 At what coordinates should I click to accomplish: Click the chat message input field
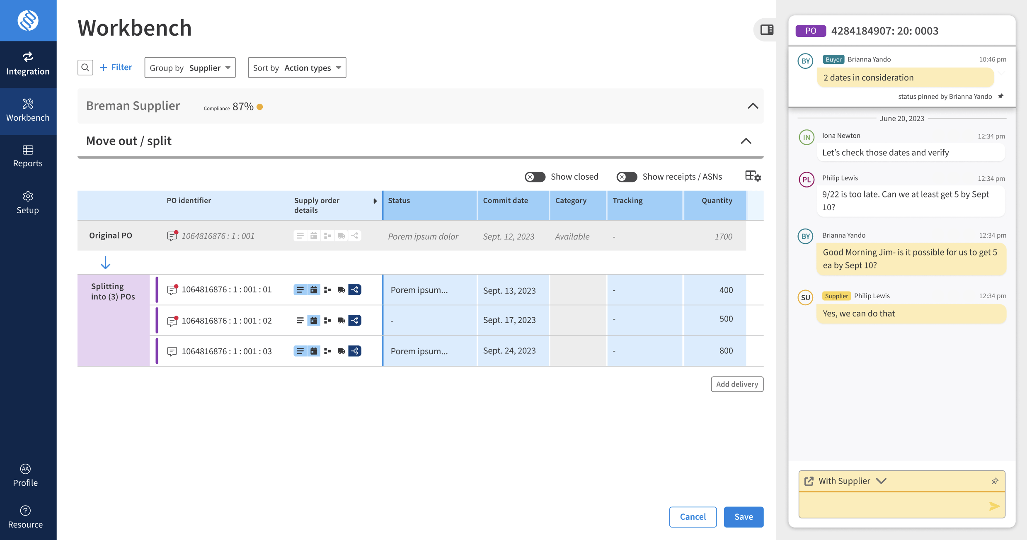pos(902,506)
